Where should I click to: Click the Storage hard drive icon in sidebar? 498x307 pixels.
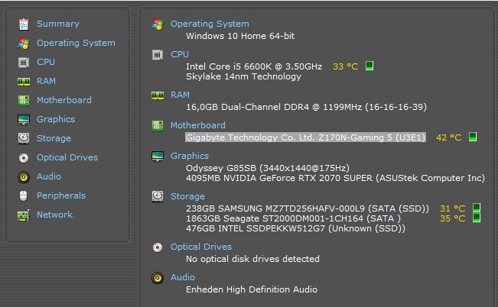tap(24, 138)
